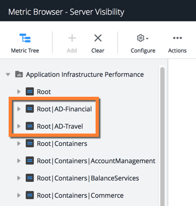Click the Configure text label
Screen dimensions: 196x206
coord(143,51)
